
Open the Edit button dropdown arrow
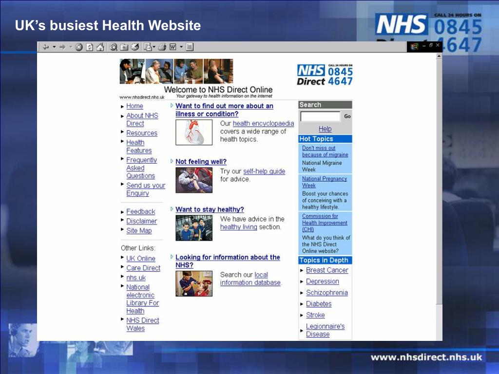(x=181, y=47)
